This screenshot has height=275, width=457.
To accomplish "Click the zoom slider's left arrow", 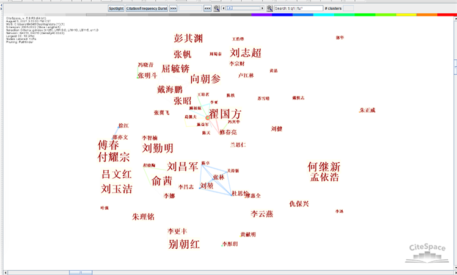I will coord(224,9).
